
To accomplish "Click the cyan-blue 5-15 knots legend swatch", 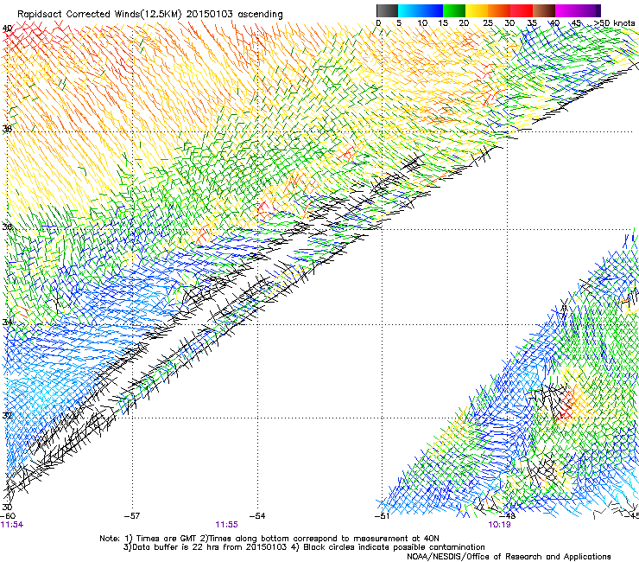I will pos(421,10).
